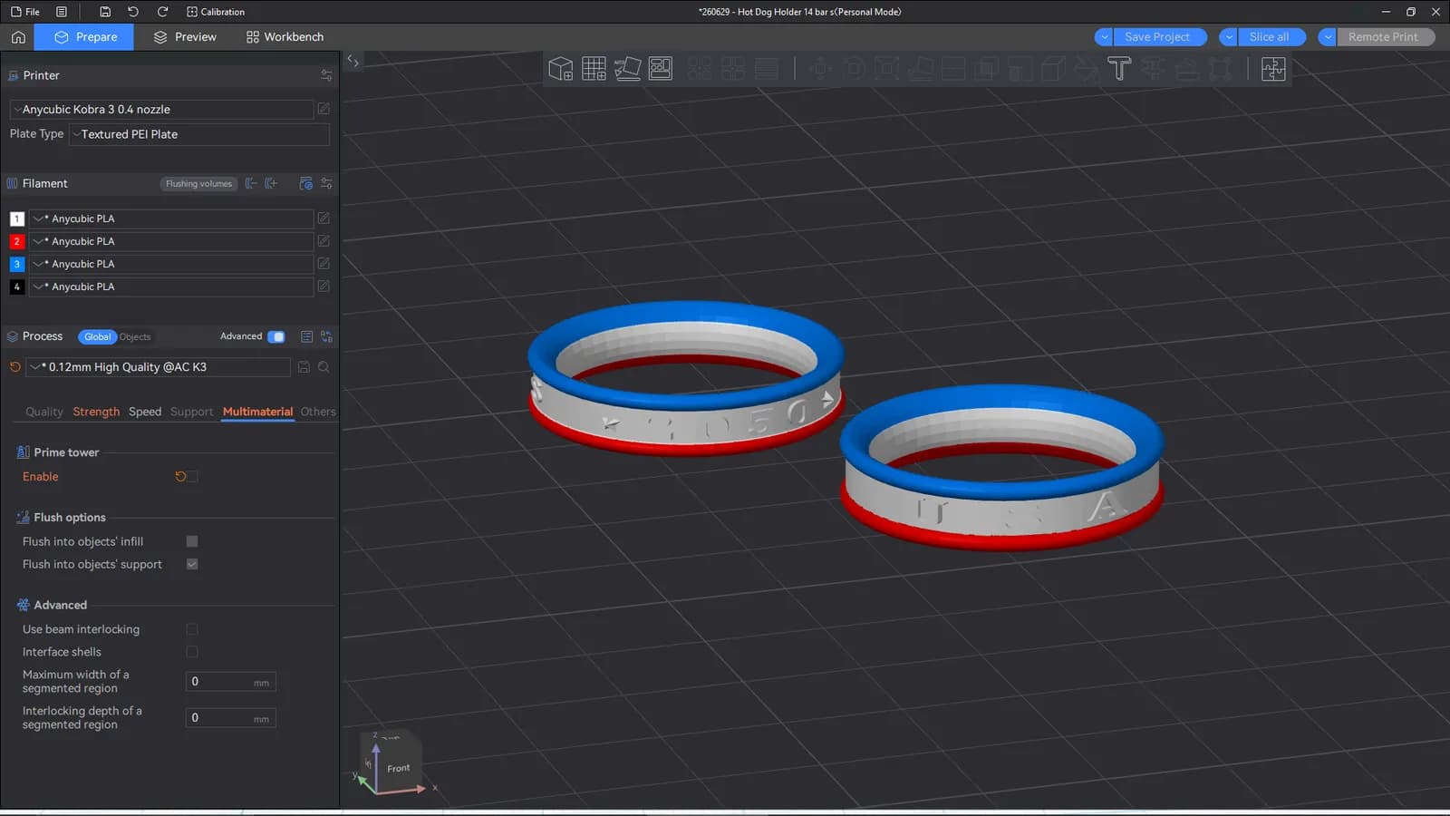Switch to the Workbench tab

pyautogui.click(x=285, y=37)
